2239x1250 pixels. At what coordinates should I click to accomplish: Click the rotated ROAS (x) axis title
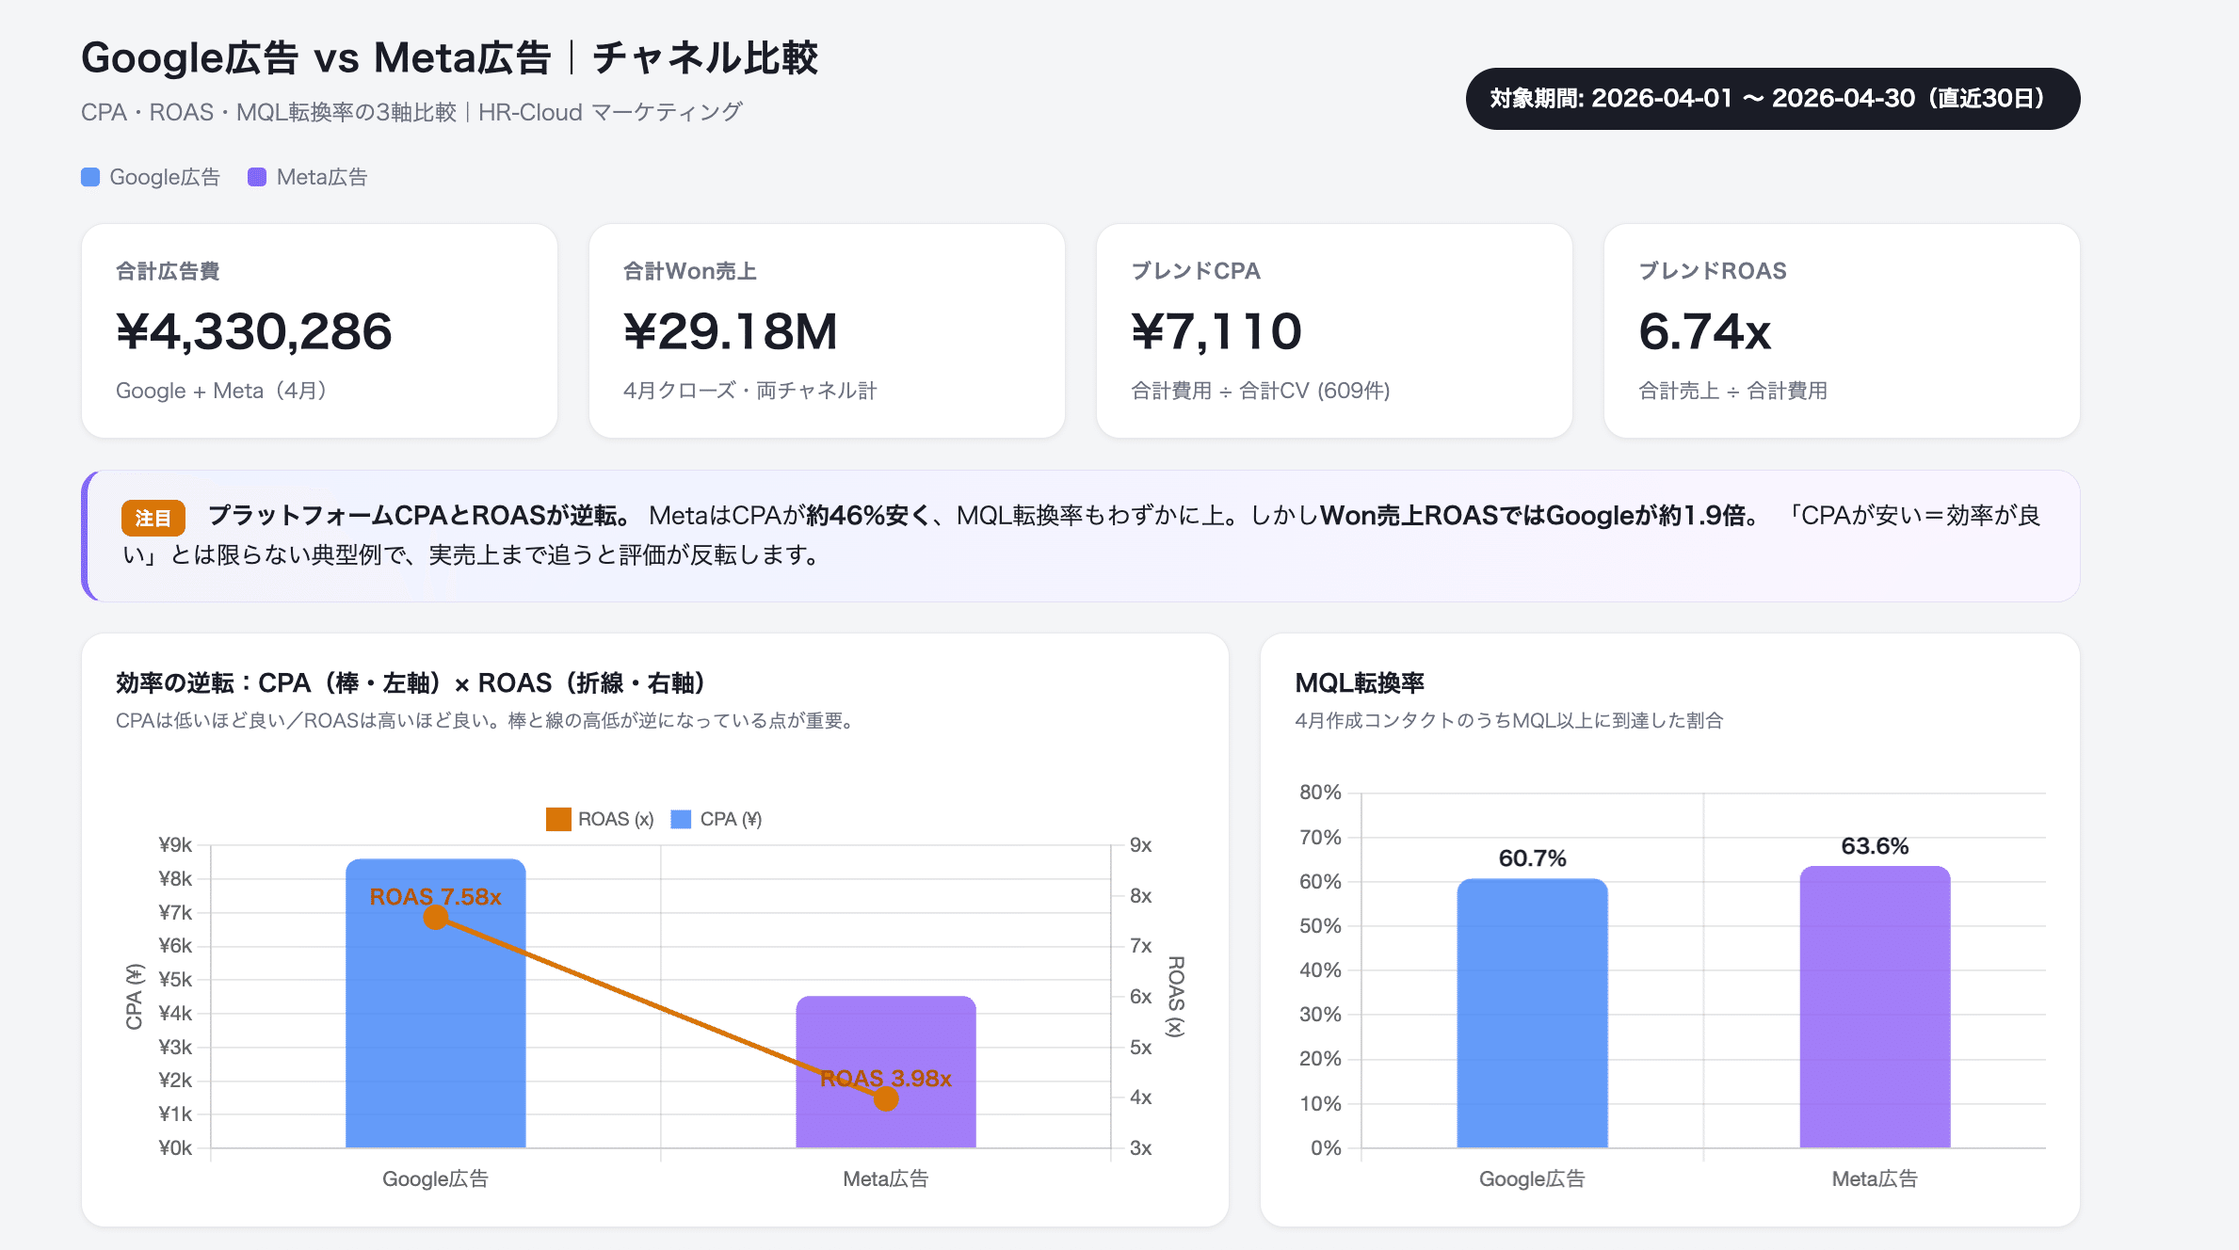pos(1176,997)
